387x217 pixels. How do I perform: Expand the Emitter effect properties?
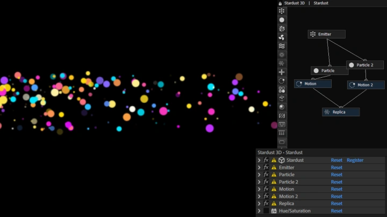pos(259,168)
